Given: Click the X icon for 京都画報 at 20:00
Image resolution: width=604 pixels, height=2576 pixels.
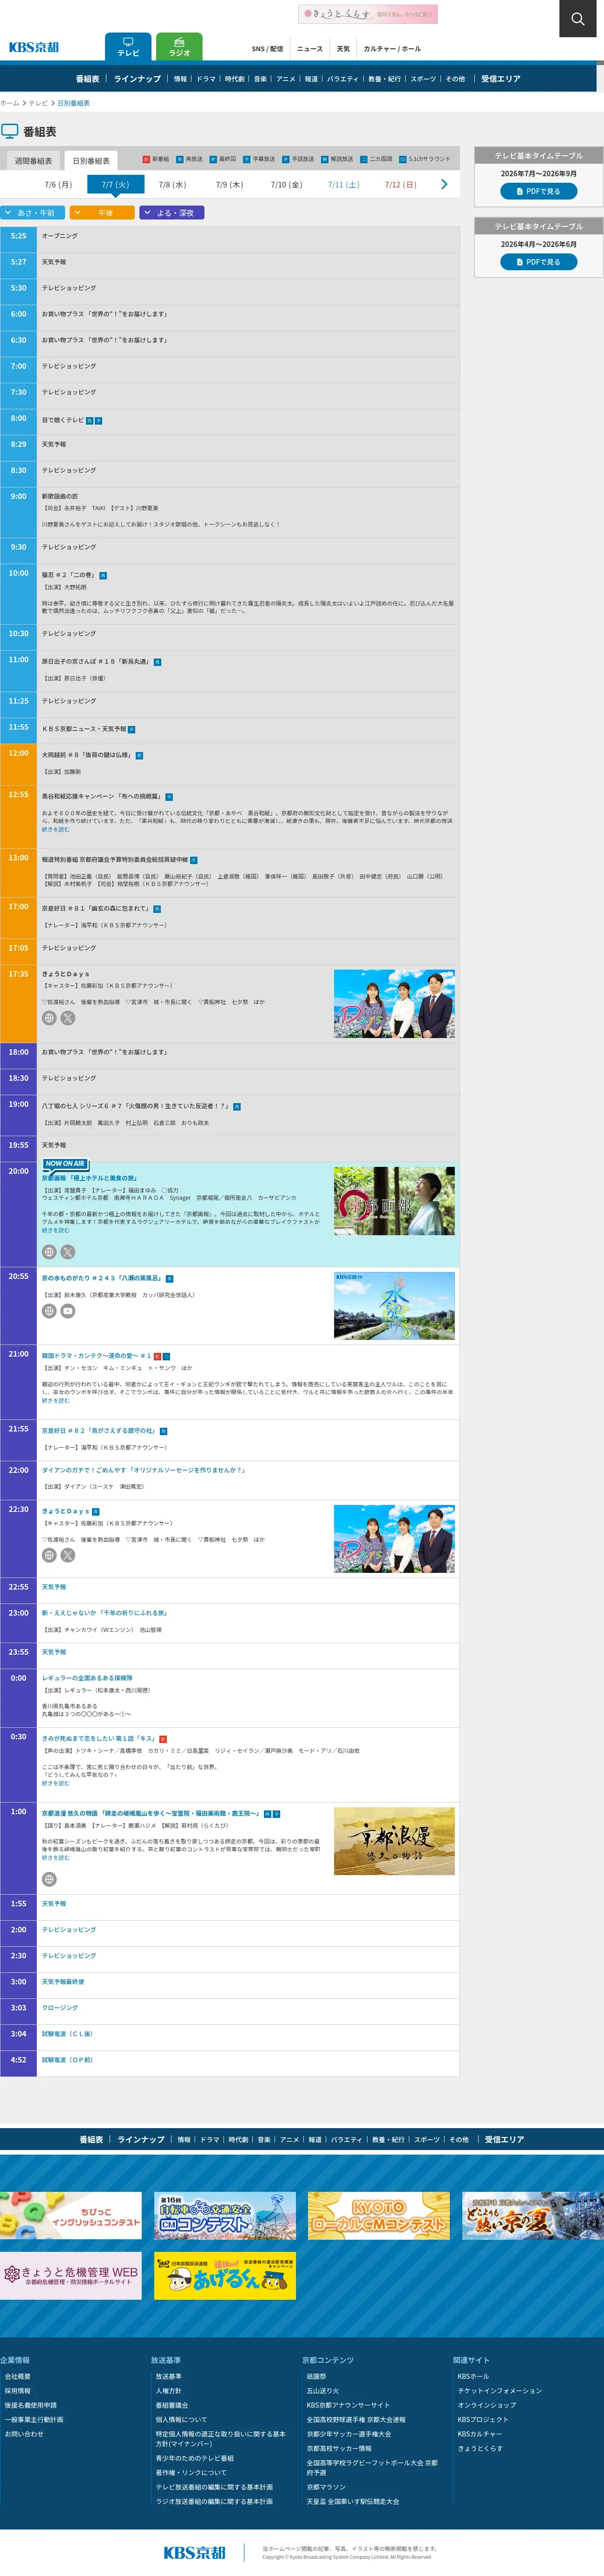Looking at the screenshot, I should [68, 1252].
